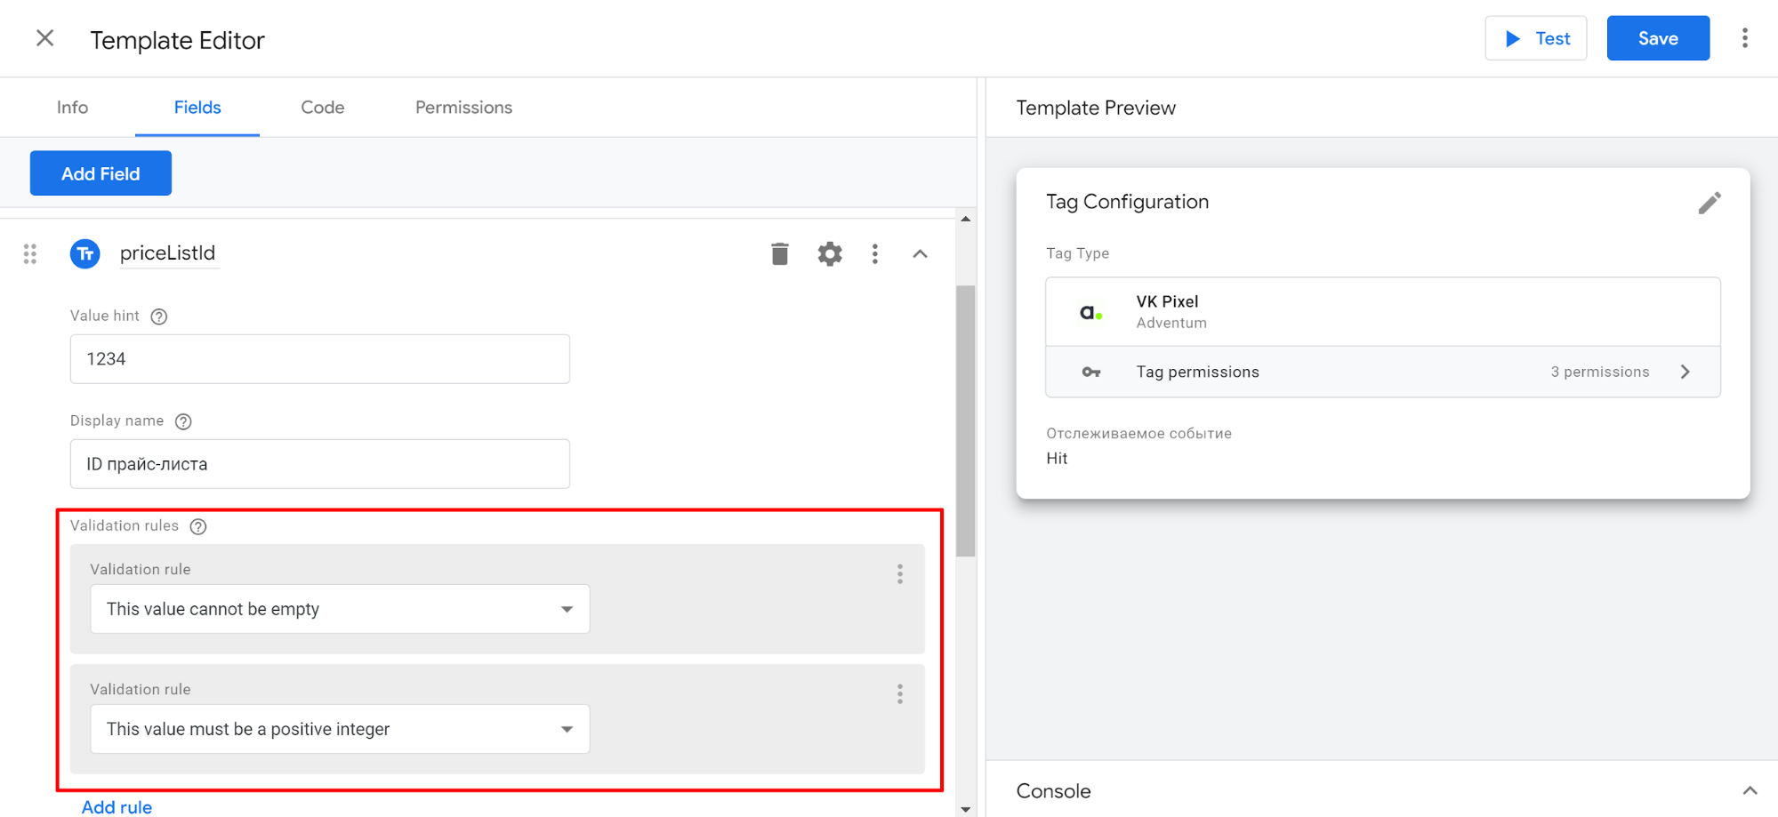
Task: Open 'This value must be a positive integer' dropdown
Action: 340,729
